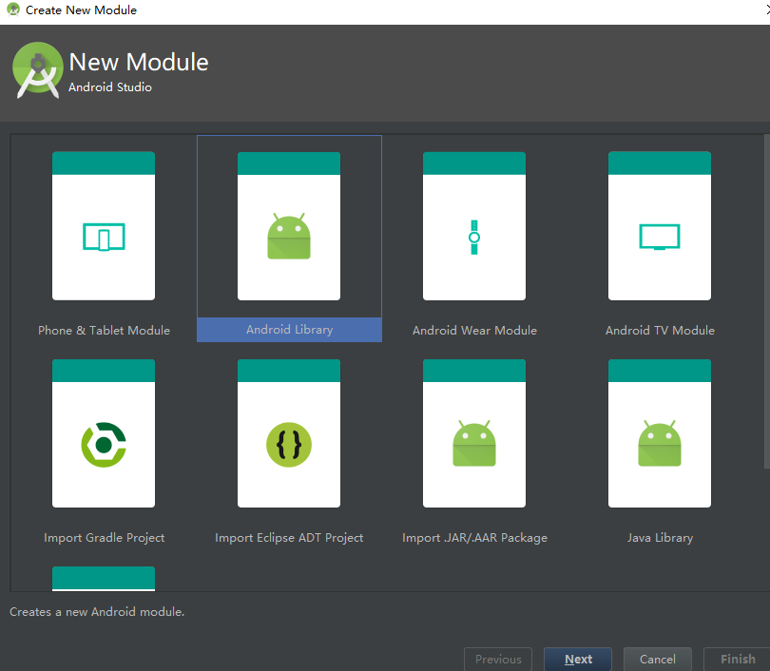The height and width of the screenshot is (671, 770).
Task: Click the Android Studio logo in header
Action: (x=38, y=70)
